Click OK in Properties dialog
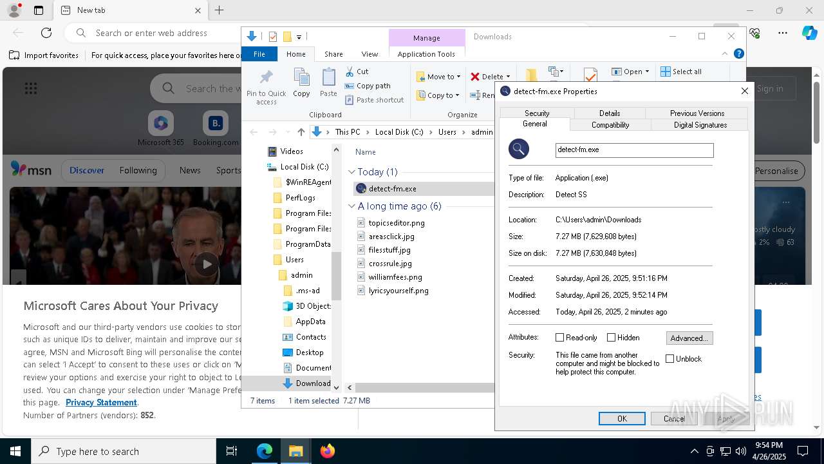The height and width of the screenshot is (464, 824). 622,419
